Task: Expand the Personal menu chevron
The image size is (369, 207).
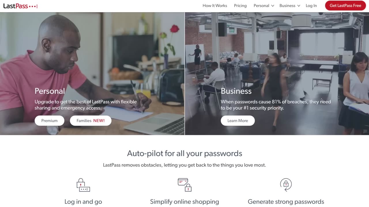Action: pyautogui.click(x=272, y=6)
